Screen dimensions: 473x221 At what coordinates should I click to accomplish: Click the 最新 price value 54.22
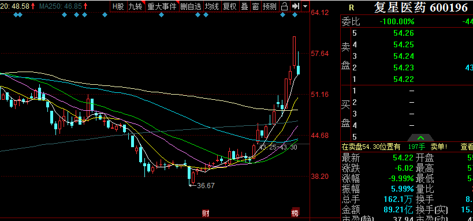coord(403,158)
